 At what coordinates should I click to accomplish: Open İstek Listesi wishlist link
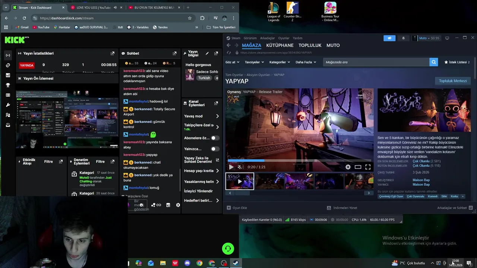(457, 62)
